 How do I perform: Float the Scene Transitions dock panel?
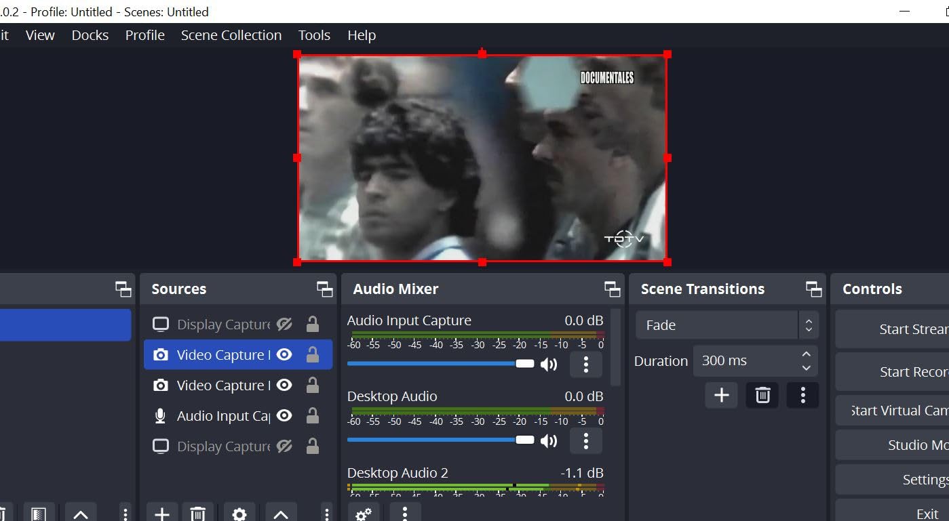click(x=813, y=289)
